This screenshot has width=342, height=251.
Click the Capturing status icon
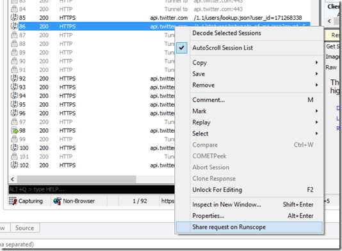pos(13,201)
